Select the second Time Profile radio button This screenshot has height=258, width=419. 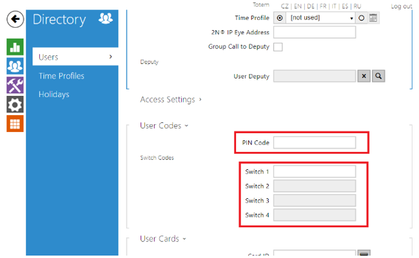362,18
